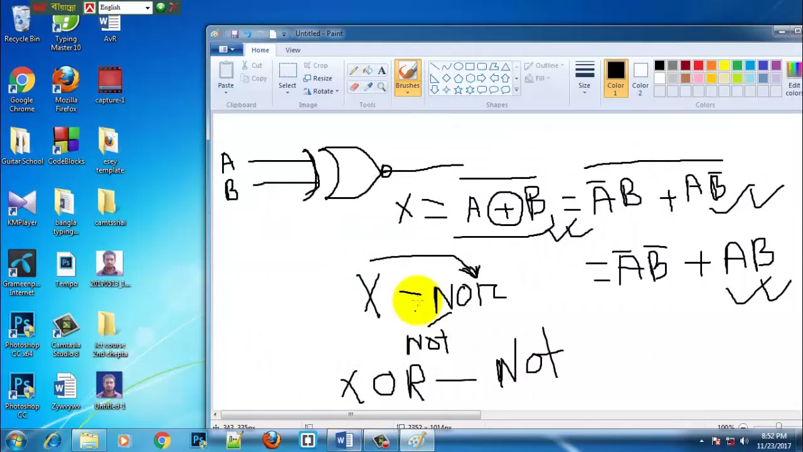The image size is (803, 452).
Task: Open Customize Quick Access Toolbar dropdown
Action: (284, 34)
